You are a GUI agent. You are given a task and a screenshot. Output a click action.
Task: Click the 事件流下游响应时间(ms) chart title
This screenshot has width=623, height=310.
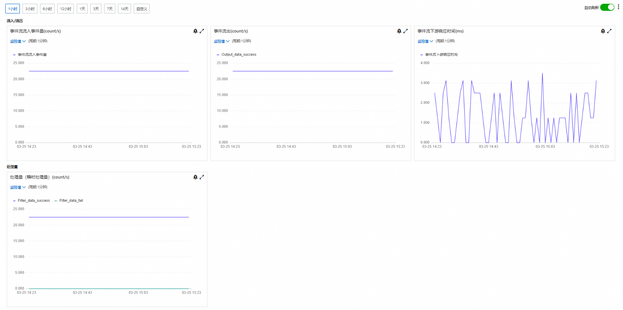point(440,31)
